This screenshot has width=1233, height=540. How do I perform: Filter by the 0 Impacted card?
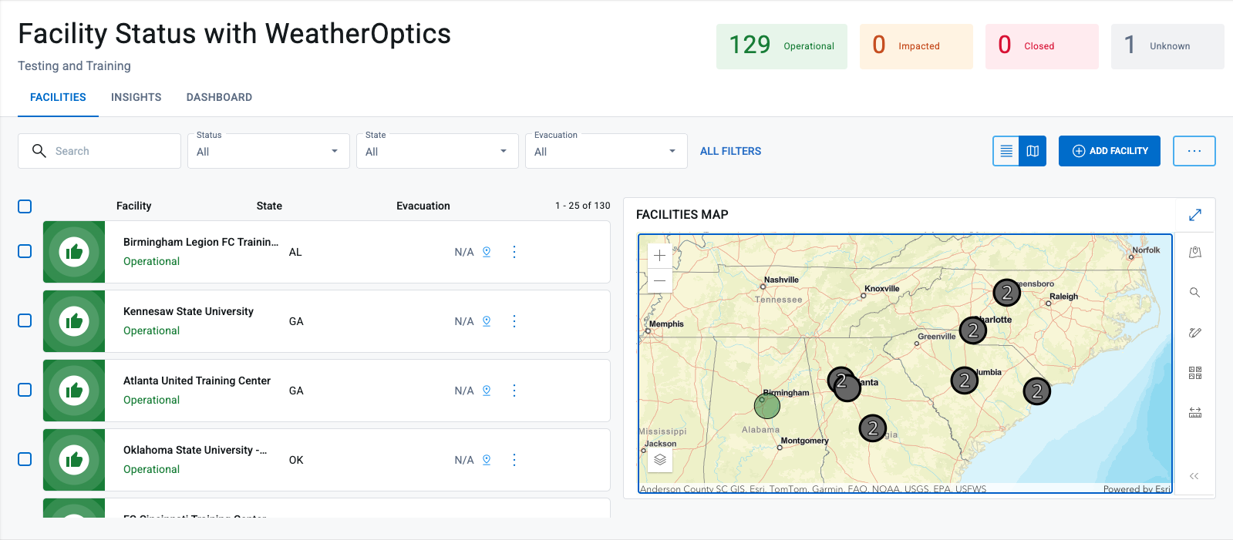[916, 46]
